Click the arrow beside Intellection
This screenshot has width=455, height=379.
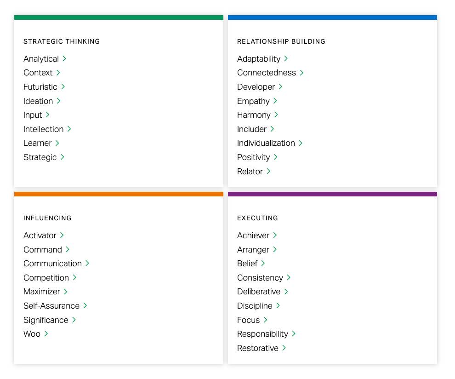69,129
